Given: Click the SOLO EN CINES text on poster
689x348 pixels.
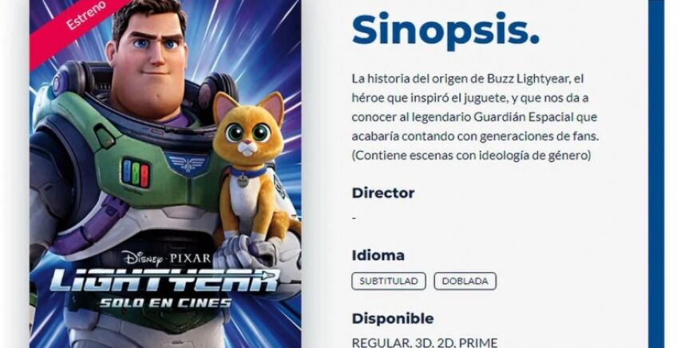Looking at the screenshot, I should [165, 303].
